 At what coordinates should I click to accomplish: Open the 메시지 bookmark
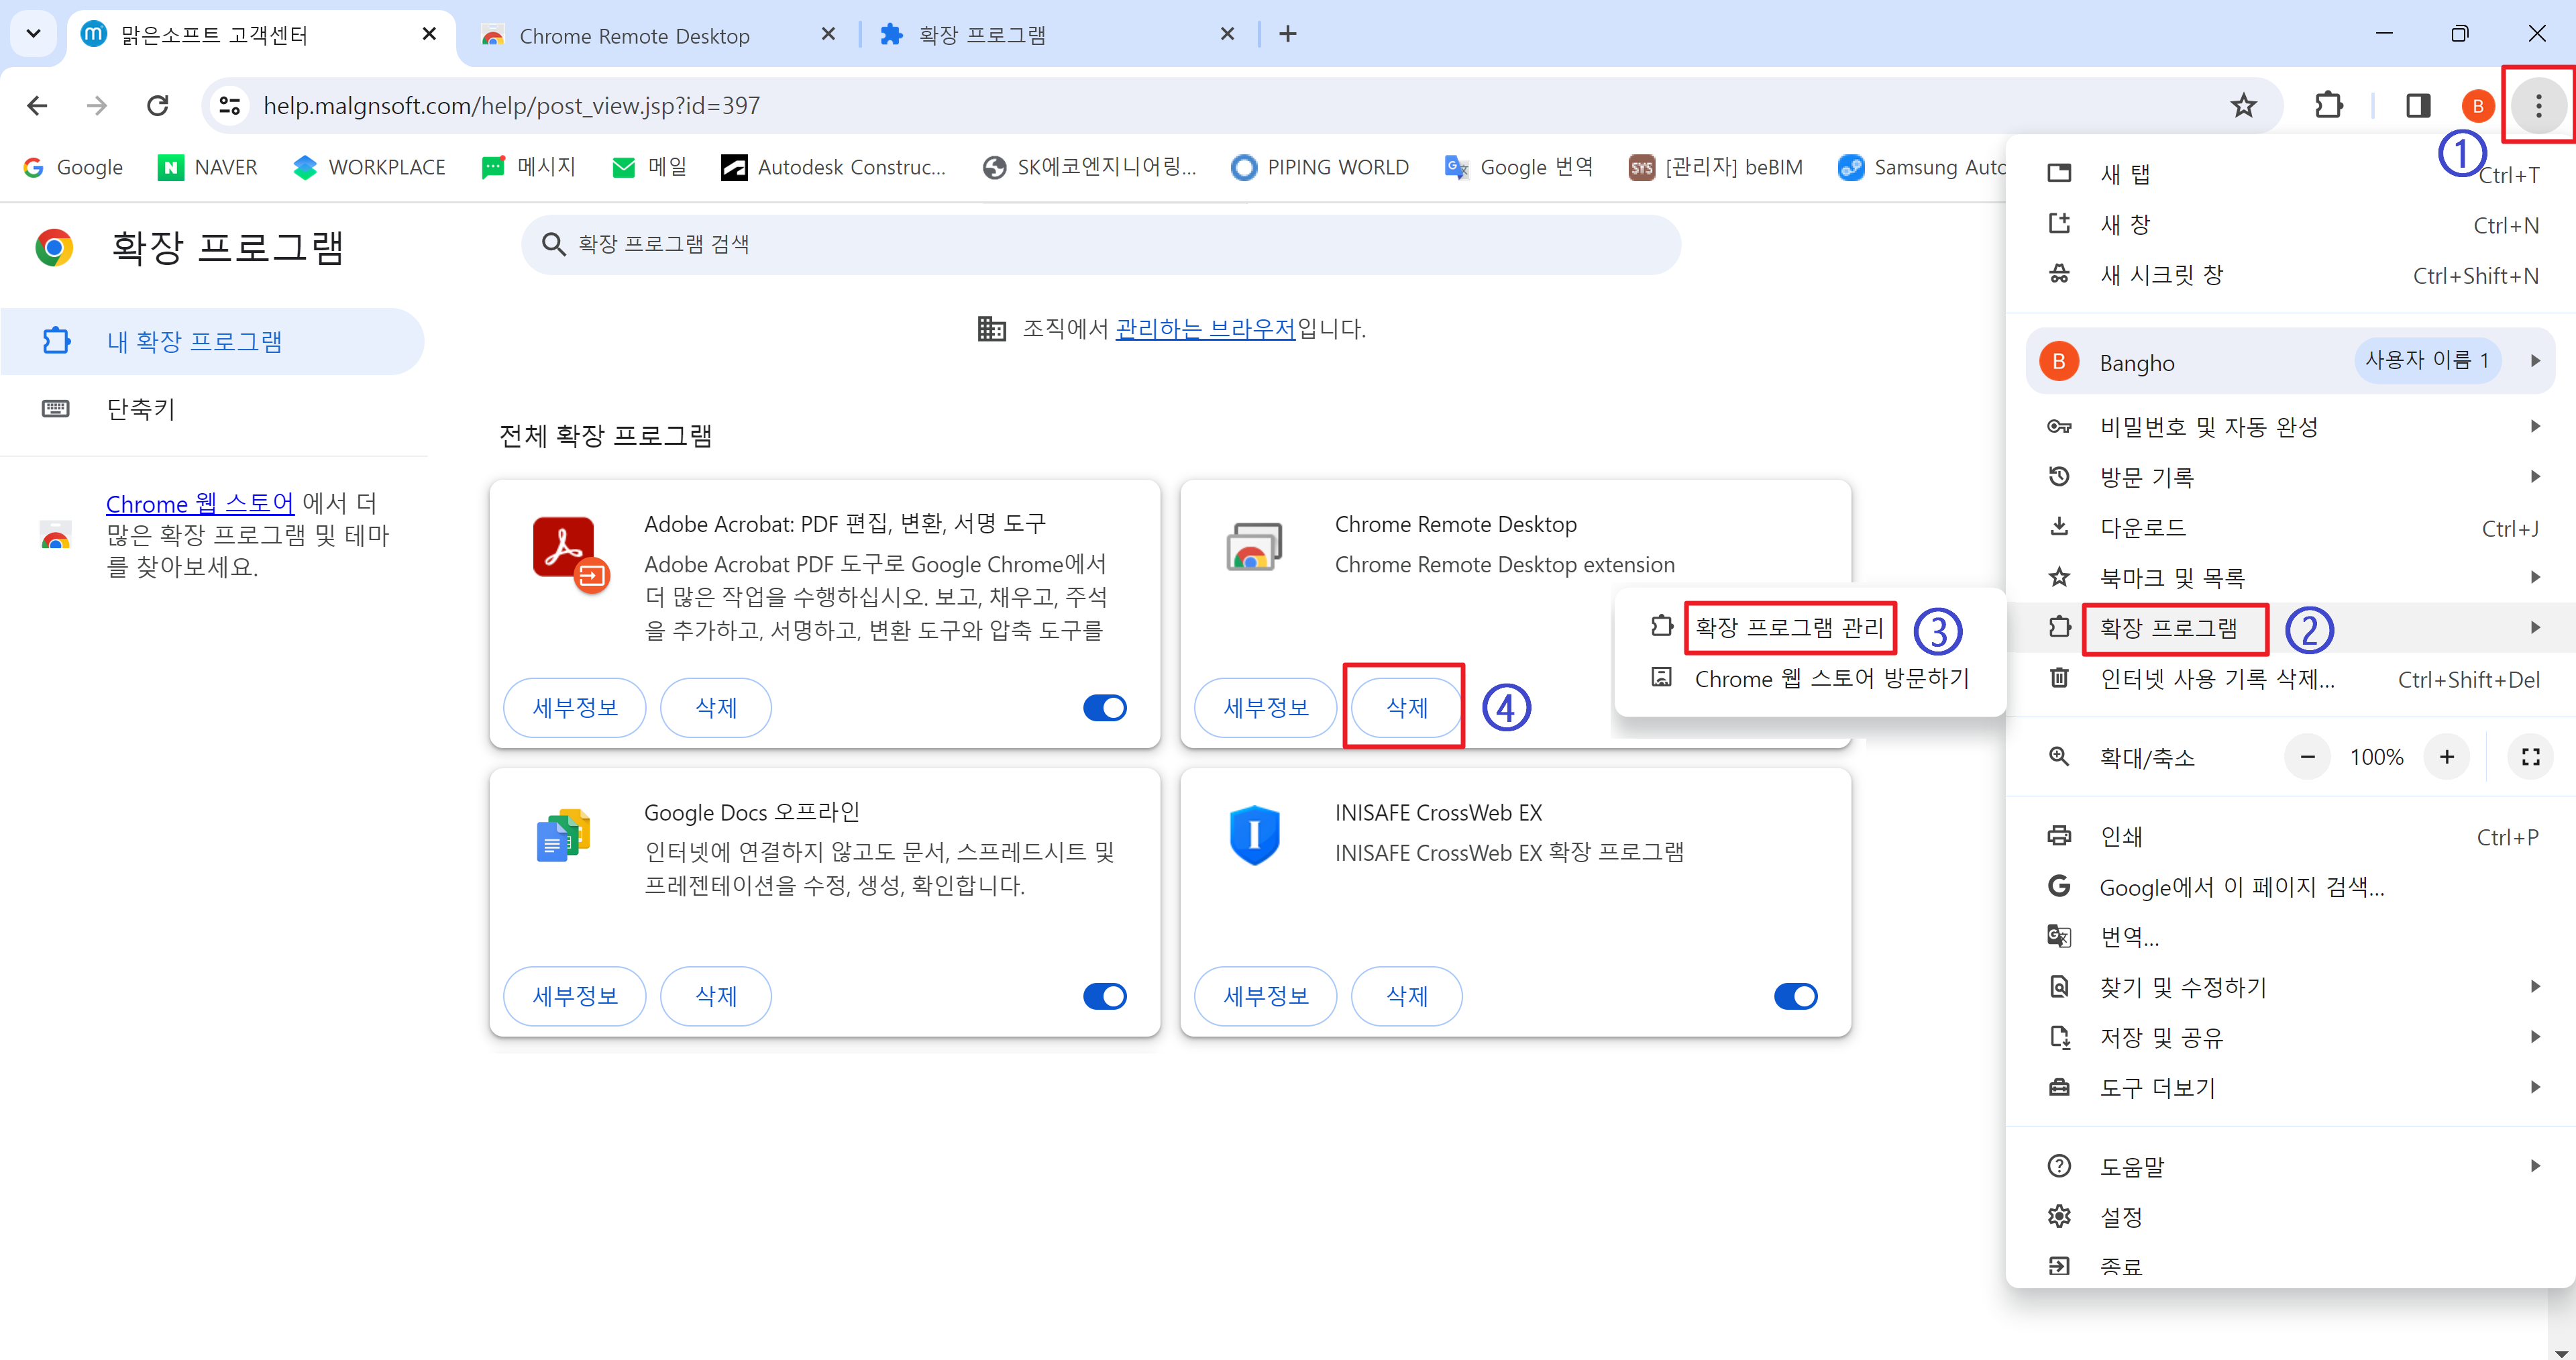pos(528,167)
